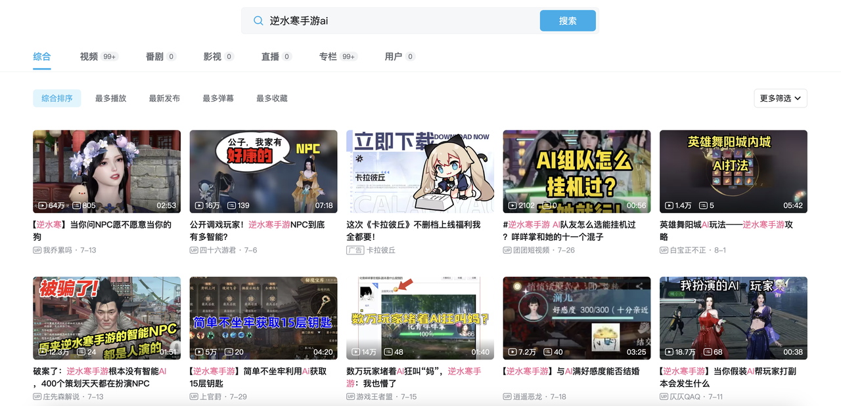Image resolution: width=841 pixels, height=406 pixels.
Task: Click UP icon beside 逍遥恶龙
Action: click(507, 397)
